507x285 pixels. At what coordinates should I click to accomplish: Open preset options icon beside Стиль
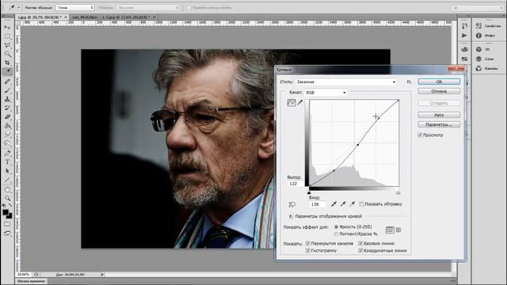click(409, 82)
